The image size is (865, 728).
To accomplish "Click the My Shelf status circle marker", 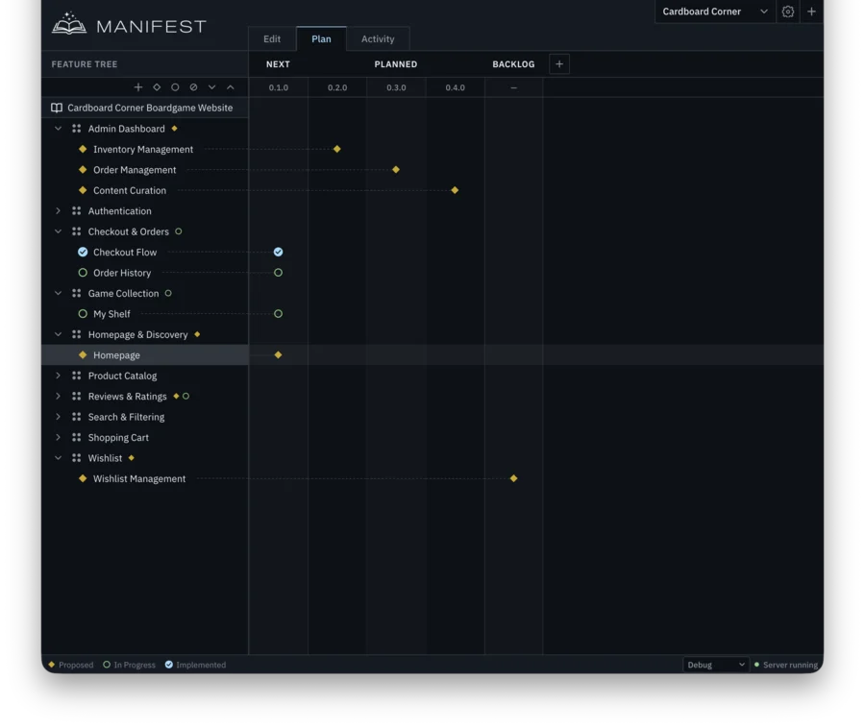I will 278,313.
